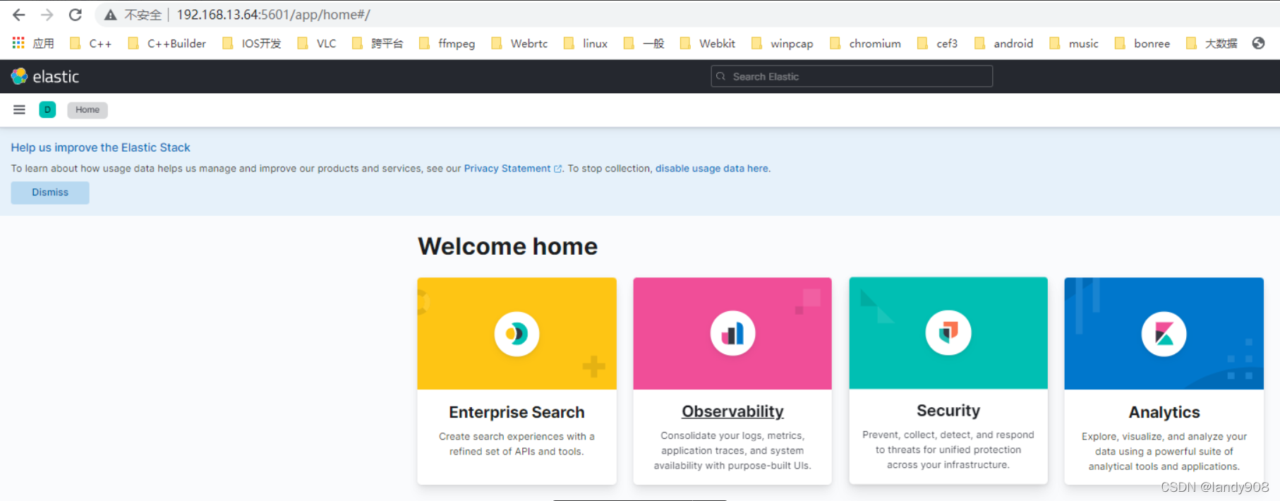The width and height of the screenshot is (1280, 501).
Task: Click the not-secure warning triangle icon
Action: pos(110,15)
